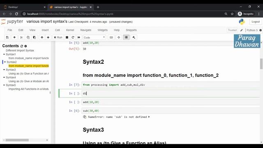
Task: Open the File menu
Action: 10,30
